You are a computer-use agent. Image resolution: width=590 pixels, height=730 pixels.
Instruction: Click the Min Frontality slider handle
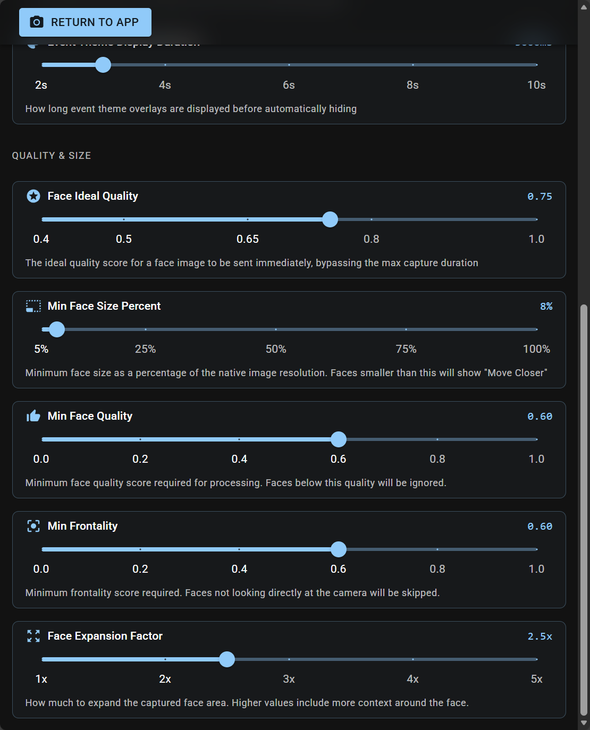tap(339, 549)
